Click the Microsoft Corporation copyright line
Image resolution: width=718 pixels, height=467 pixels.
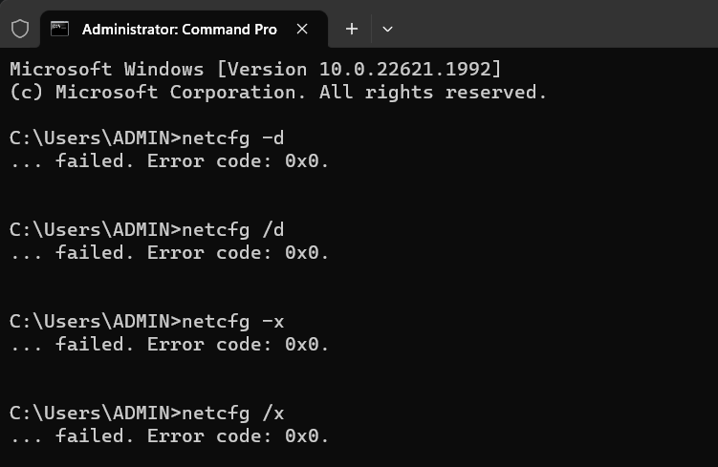278,93
